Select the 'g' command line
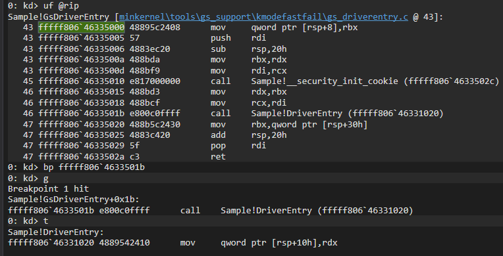The width and height of the screenshot is (503, 256). [28, 178]
